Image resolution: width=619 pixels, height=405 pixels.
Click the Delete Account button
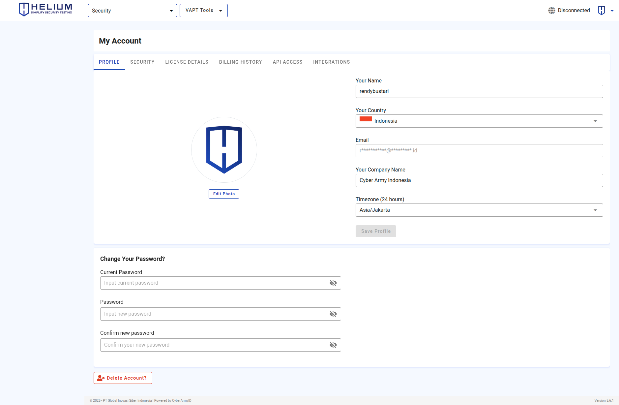[x=123, y=378]
